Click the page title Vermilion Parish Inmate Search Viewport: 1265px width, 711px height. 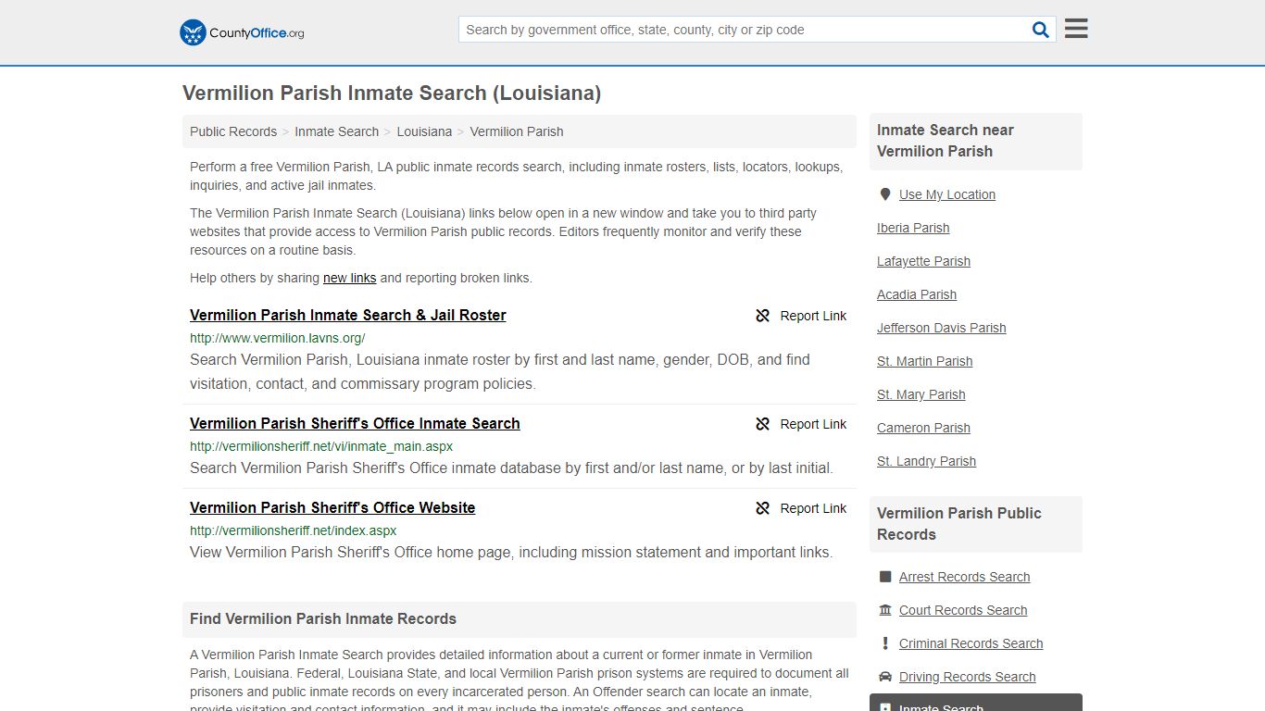tap(392, 94)
